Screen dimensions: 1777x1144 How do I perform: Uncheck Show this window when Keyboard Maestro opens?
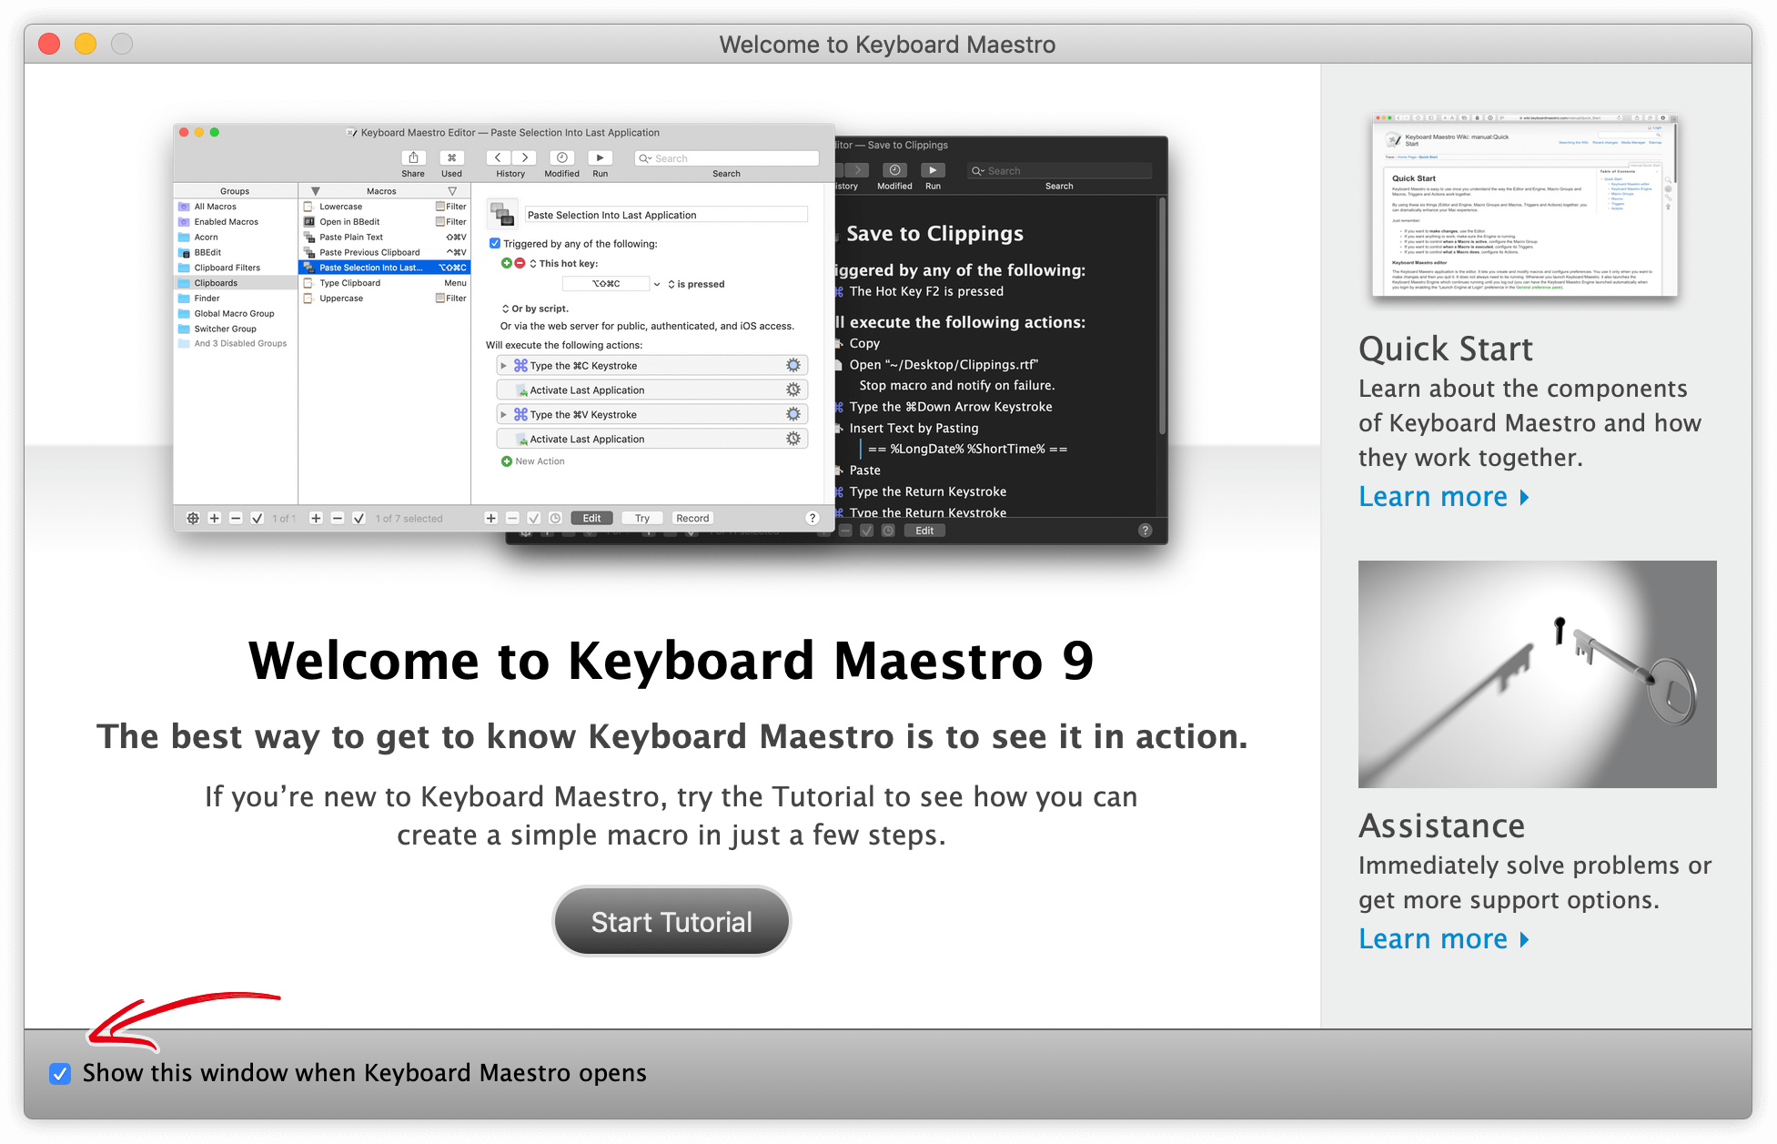point(60,1074)
